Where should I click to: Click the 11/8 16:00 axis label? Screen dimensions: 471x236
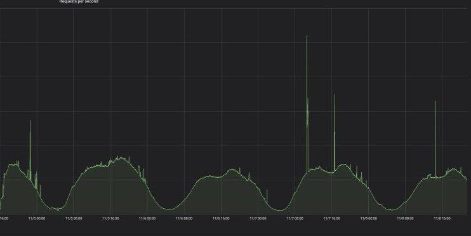point(442,219)
